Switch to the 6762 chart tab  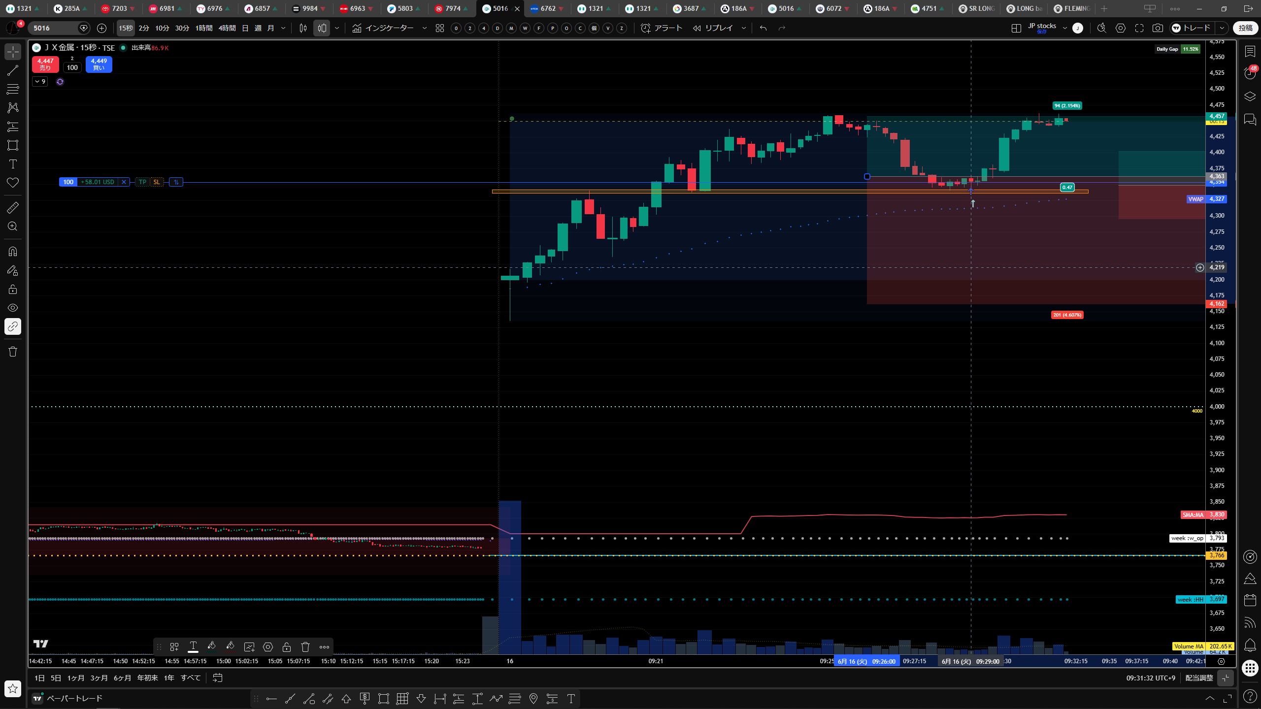pos(547,9)
